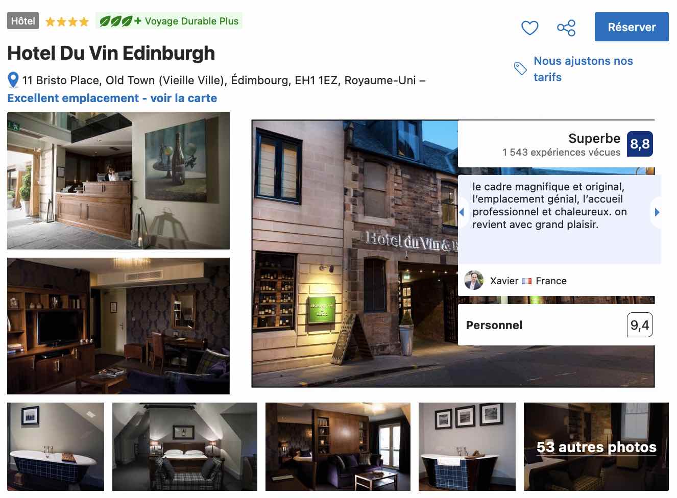
Task: Open the large hotel exterior photo
Action: point(355,254)
